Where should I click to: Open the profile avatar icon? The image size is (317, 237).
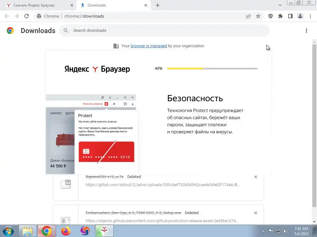point(300,16)
